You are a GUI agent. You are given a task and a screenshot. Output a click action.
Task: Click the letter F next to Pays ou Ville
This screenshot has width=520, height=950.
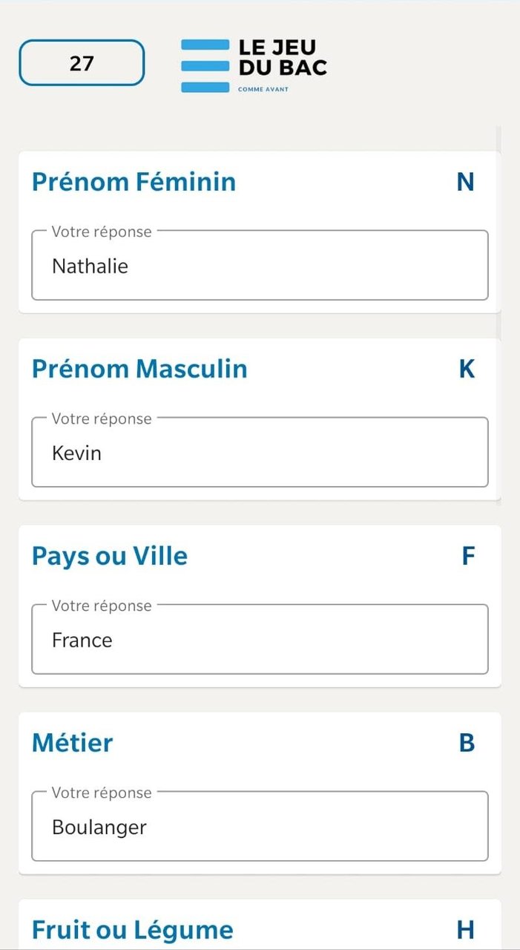coord(469,556)
